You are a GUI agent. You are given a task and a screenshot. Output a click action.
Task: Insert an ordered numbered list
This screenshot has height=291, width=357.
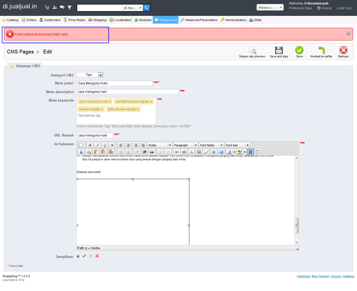[128, 152]
